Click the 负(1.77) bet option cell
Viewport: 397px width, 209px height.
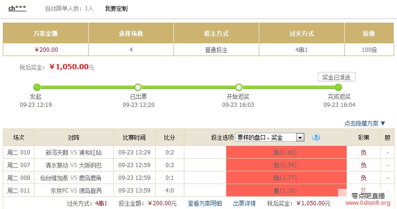[x=286, y=177]
